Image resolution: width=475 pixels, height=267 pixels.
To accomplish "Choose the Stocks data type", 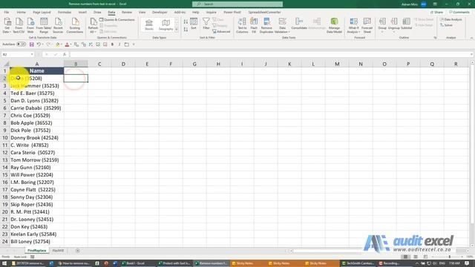I will tap(148, 24).
